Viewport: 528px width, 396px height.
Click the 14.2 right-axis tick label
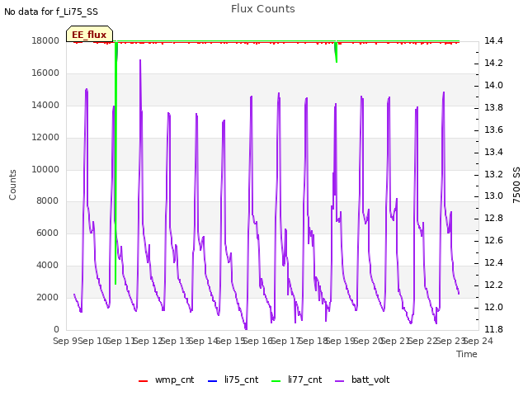click(493, 64)
